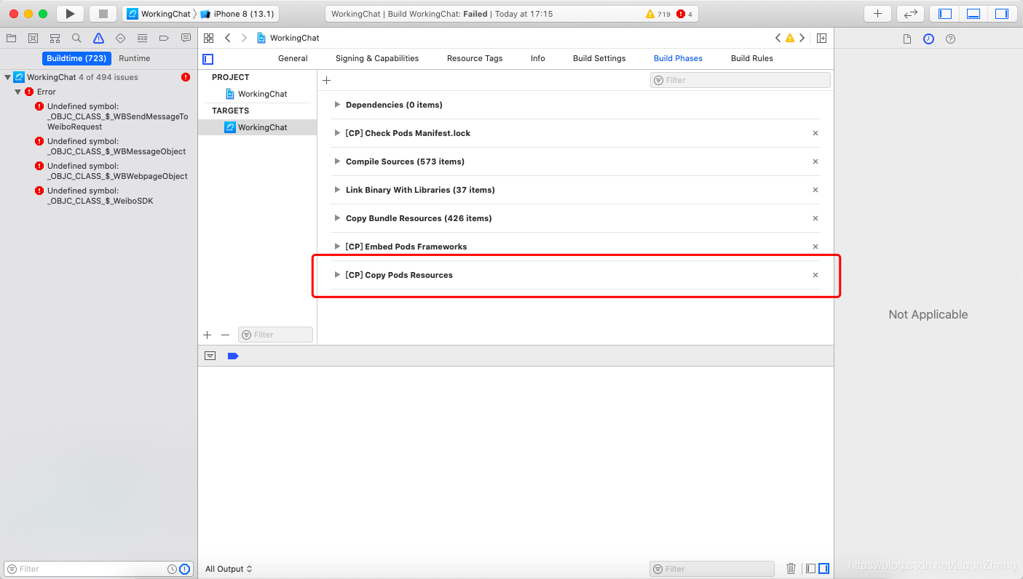Viewport: 1023px width, 579px height.
Task: Show the variables view pane
Action: point(810,569)
